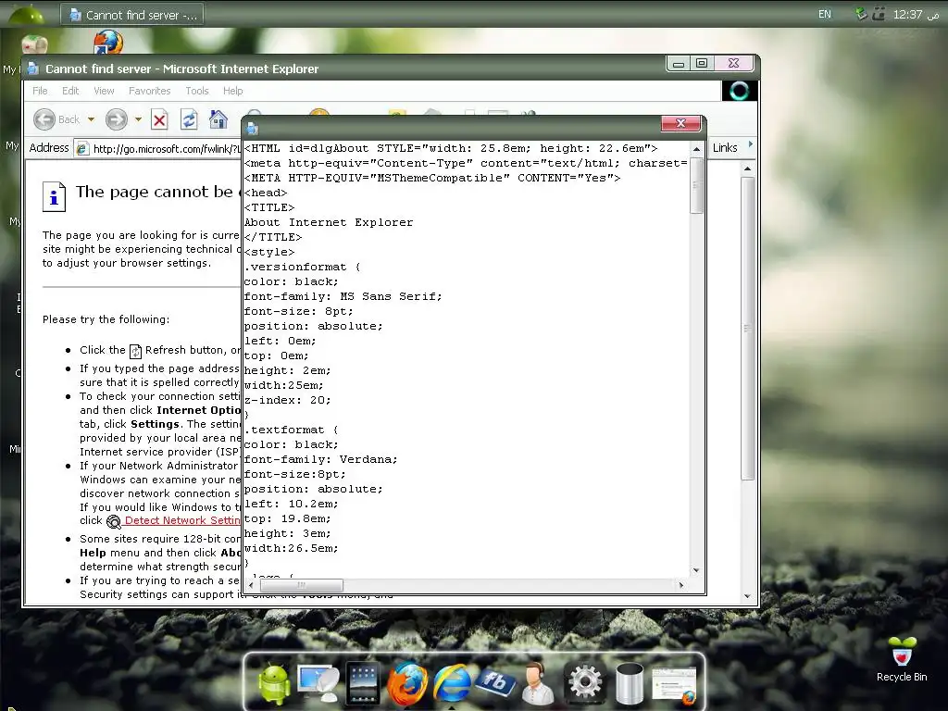
Task: Open the Forward button history dropdown arrow
Action: coord(138,119)
